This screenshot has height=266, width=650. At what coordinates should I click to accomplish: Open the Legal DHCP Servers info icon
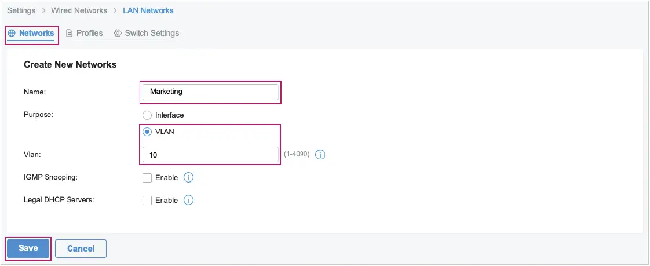188,200
